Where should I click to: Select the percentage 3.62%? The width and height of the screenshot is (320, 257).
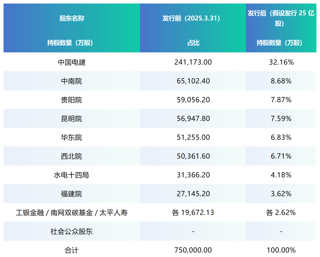[x=281, y=194]
